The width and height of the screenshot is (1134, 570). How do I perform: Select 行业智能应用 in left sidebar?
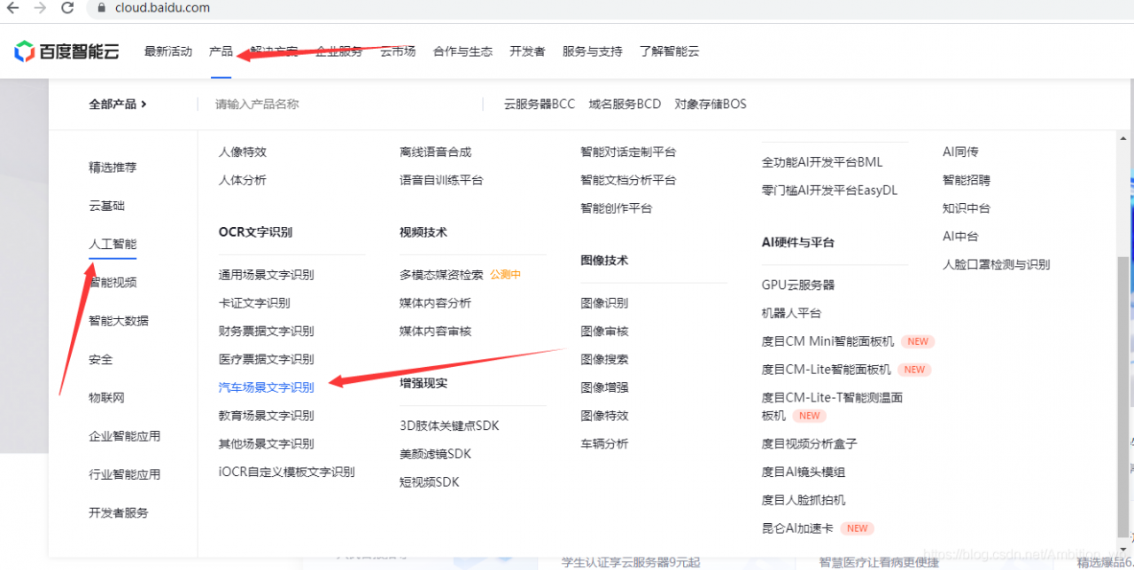[124, 474]
